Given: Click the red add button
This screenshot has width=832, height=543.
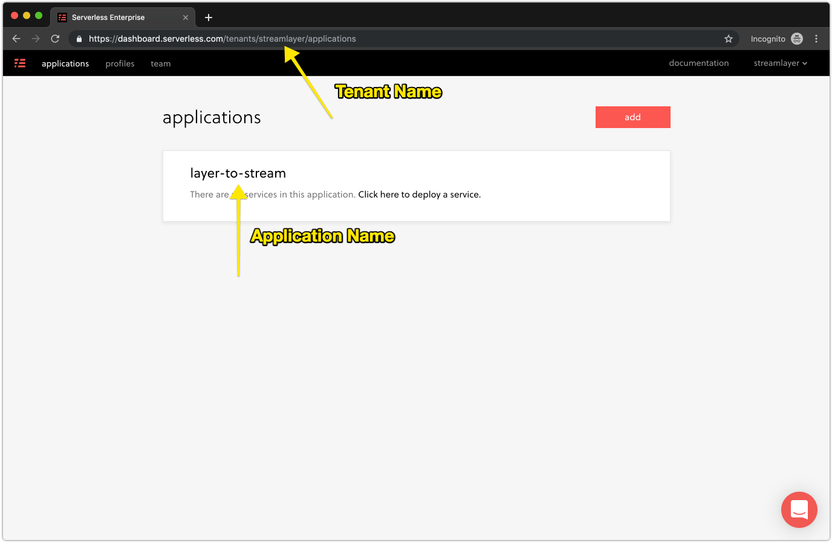Looking at the screenshot, I should tap(633, 117).
